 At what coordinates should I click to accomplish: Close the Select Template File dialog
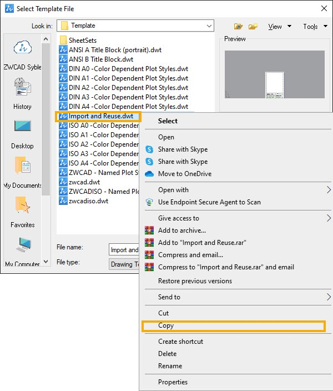pyautogui.click(x=324, y=8)
